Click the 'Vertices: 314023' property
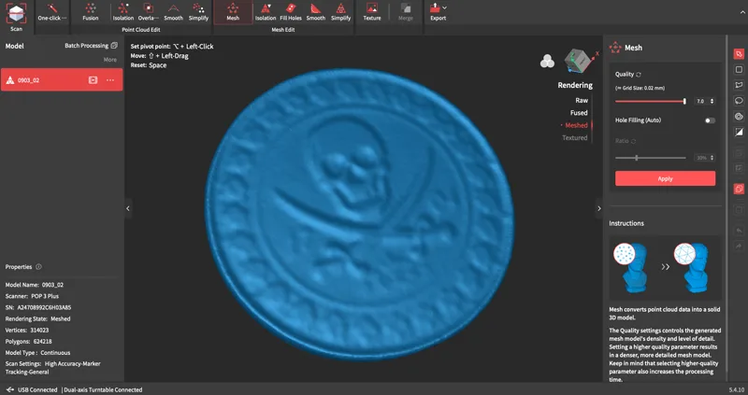The height and width of the screenshot is (395, 748). tap(27, 330)
